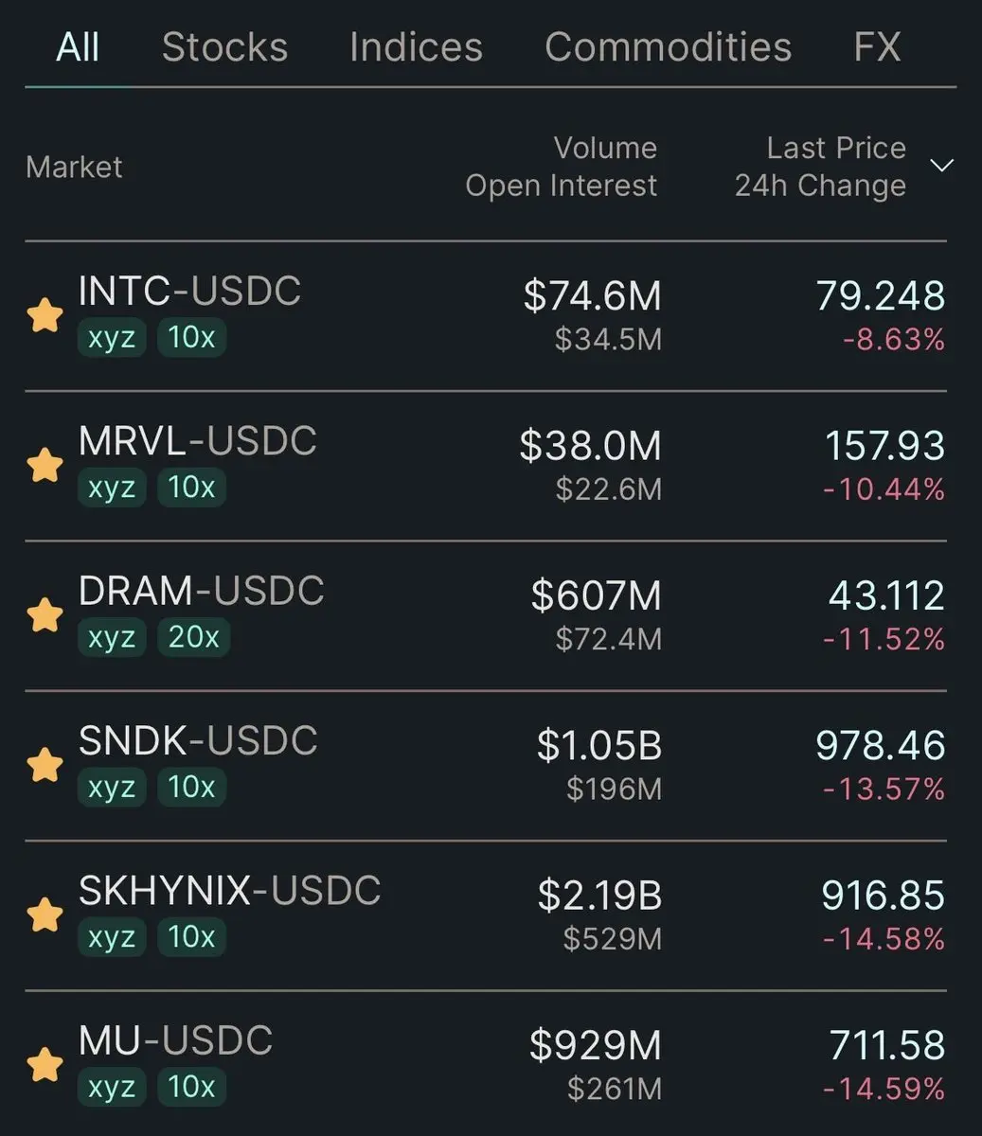This screenshot has width=982, height=1136.
Task: Open the SNDK-USDC market row
Action: coord(486,765)
